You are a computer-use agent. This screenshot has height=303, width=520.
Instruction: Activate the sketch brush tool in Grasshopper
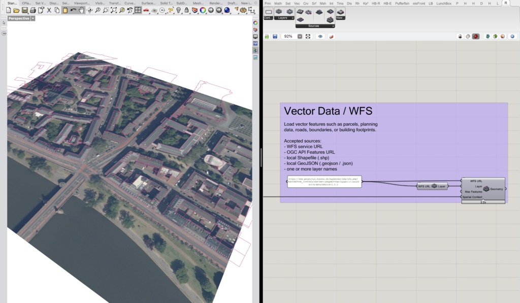tap(331, 37)
